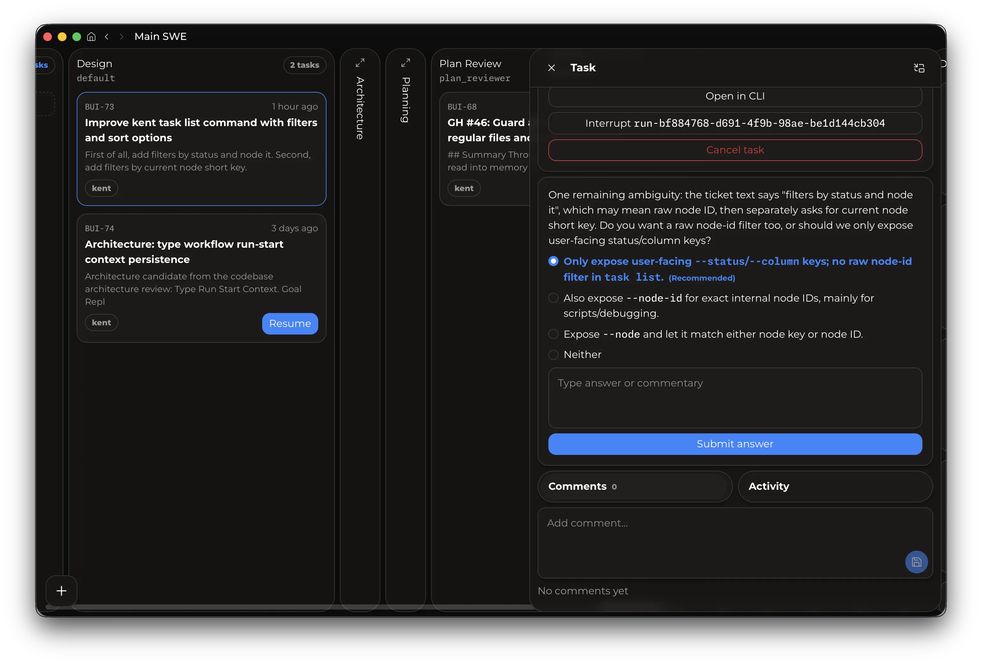This screenshot has height=664, width=982.
Task: Open the BUI-74 architecture task title
Action: (x=184, y=252)
